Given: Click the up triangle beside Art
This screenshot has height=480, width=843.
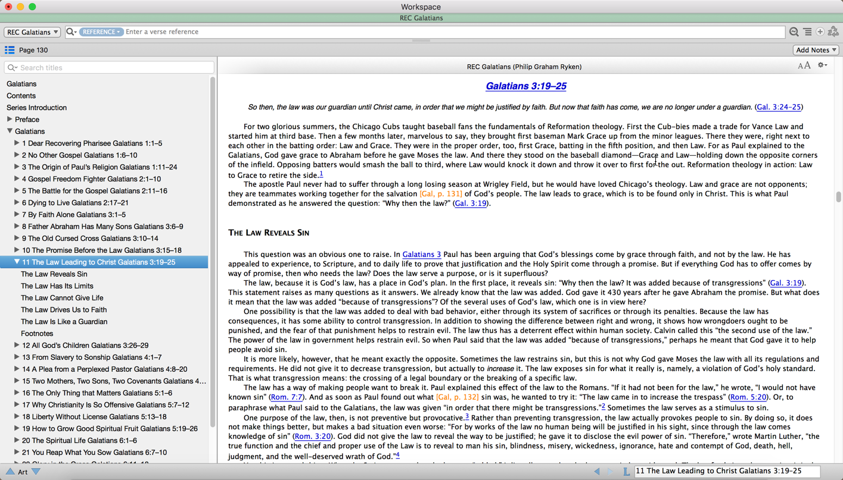Looking at the screenshot, I should pos(10,472).
